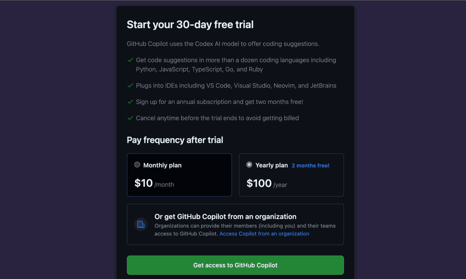
Task: Click the Monthly plan label text
Action: point(162,165)
